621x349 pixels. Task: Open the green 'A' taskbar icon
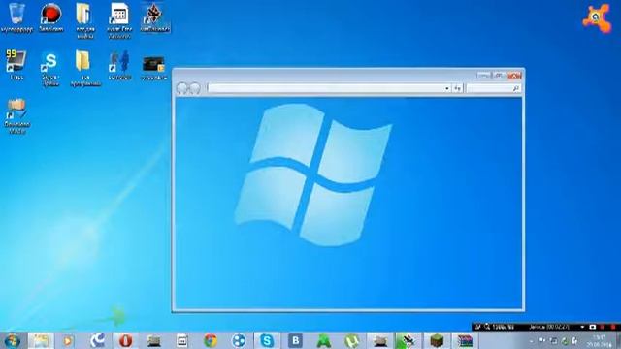323,340
